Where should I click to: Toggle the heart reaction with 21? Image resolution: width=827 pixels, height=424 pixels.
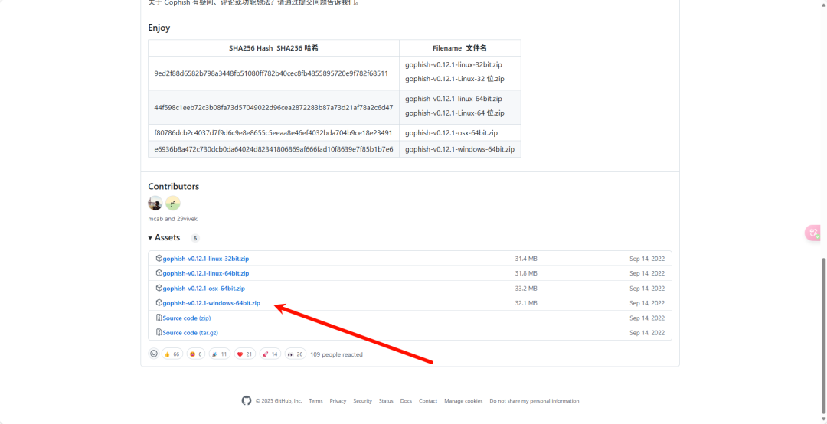click(x=245, y=354)
